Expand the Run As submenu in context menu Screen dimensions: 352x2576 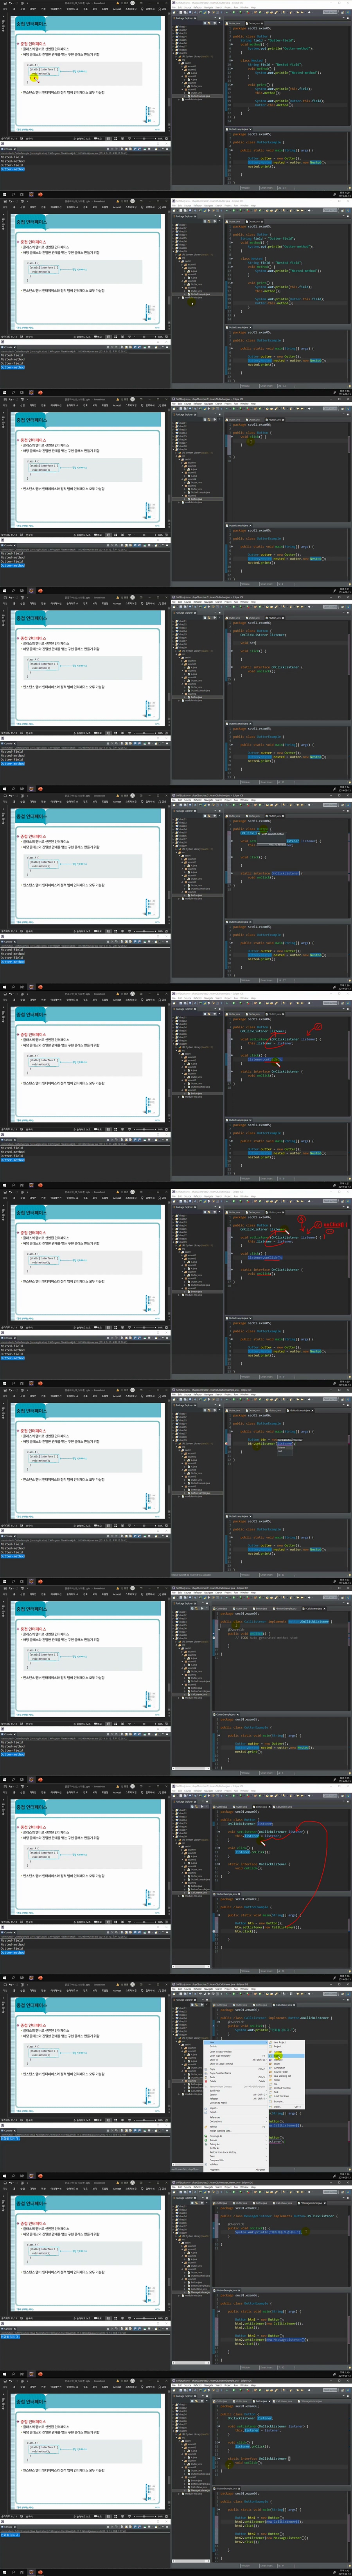[213, 2140]
